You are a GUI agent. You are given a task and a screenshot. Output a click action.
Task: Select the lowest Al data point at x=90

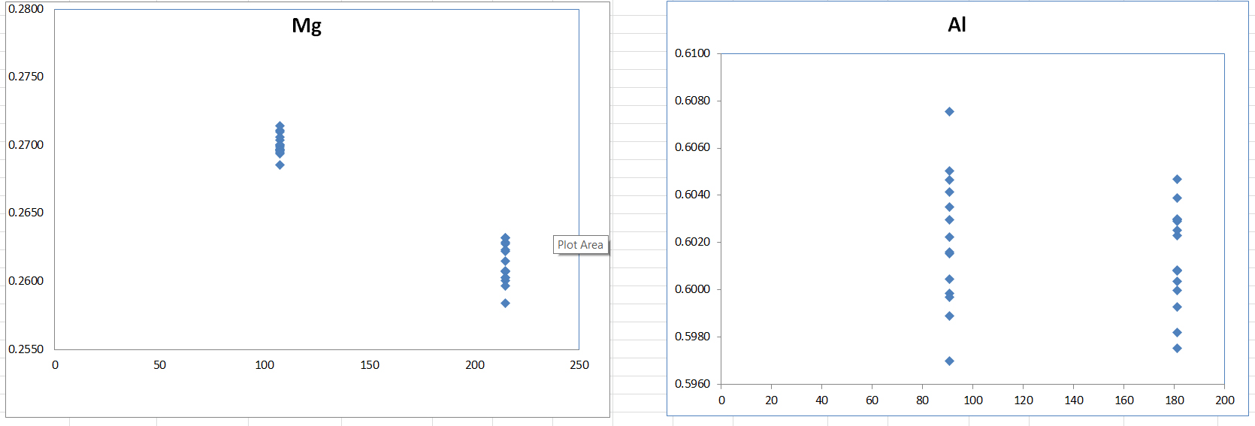click(949, 361)
